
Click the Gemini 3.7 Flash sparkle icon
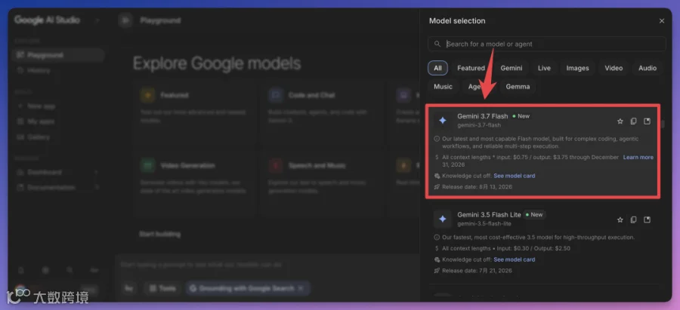pos(442,121)
